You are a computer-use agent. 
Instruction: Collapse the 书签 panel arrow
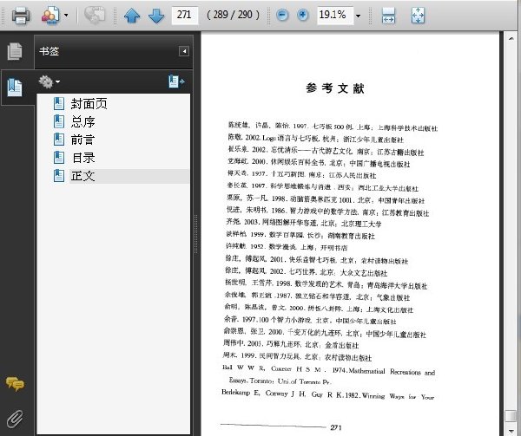click(184, 51)
